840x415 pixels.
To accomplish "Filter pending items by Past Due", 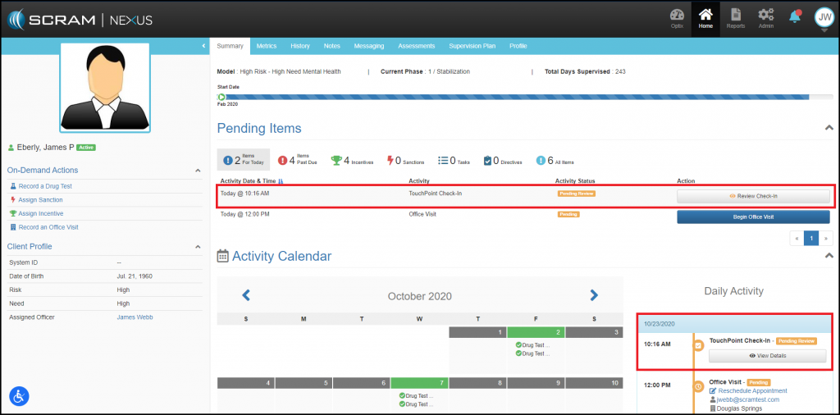I will tap(299, 161).
